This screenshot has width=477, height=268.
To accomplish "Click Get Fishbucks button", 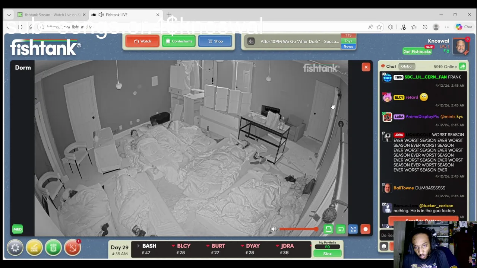I will 417,52.
